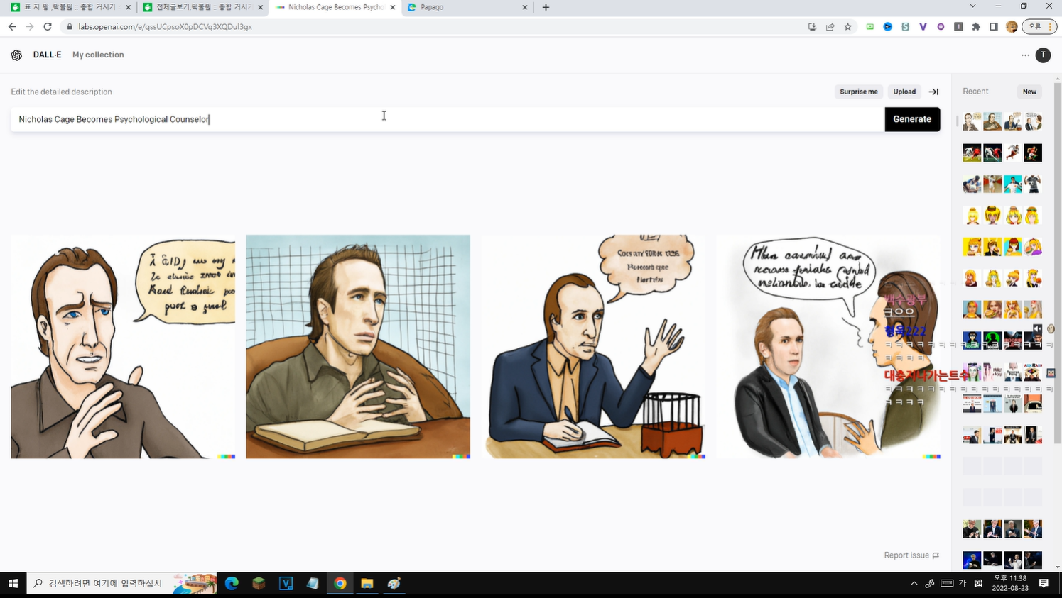Click the New button in Recent panel
The height and width of the screenshot is (598, 1062).
click(x=1029, y=92)
